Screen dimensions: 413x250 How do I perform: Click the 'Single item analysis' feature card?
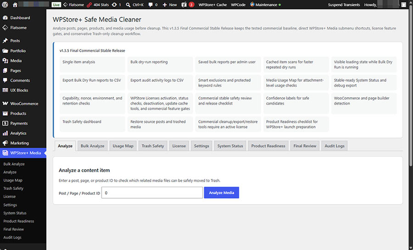click(x=92, y=65)
